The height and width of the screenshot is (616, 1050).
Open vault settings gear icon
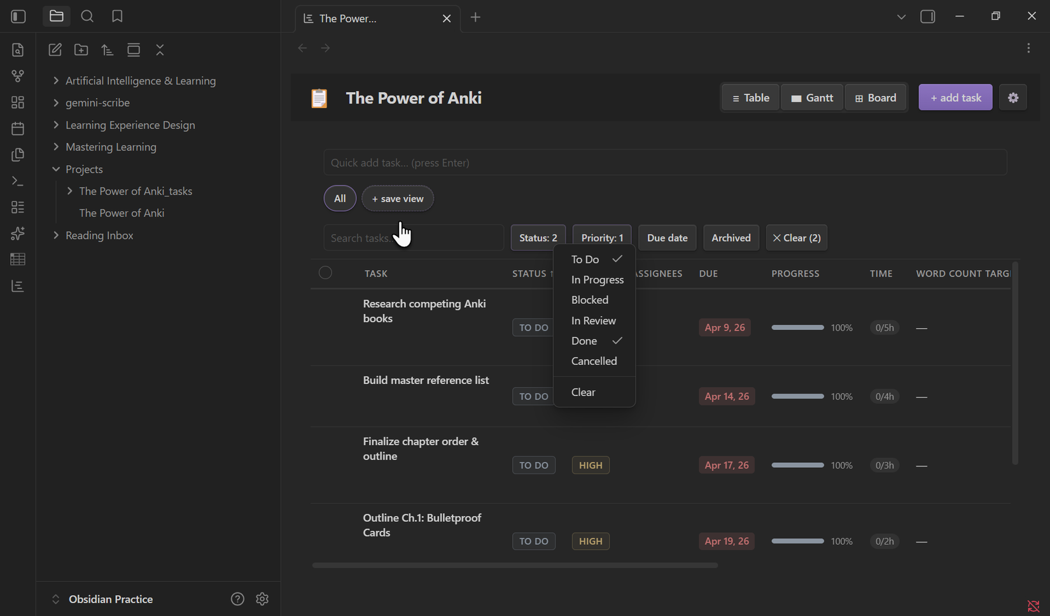[262, 599]
